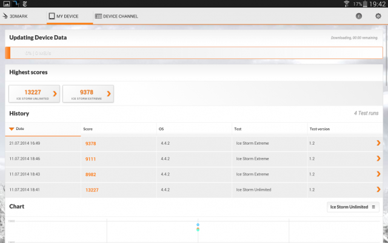The height and width of the screenshot is (243, 388).
Task: Open the Ice Storm Unlimited chart dropdown
Action: pos(353,207)
